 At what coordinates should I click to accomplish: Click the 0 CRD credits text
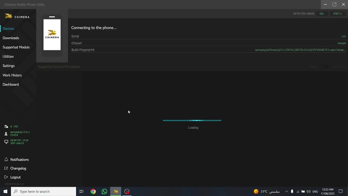coord(14,127)
